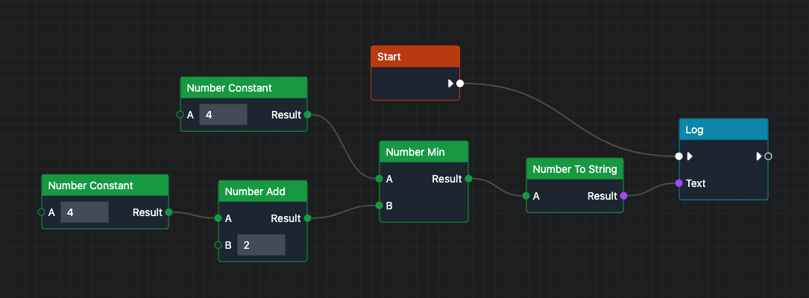The height and width of the screenshot is (298, 809).
Task: Click the Text label in the Log node
Action: tap(696, 183)
